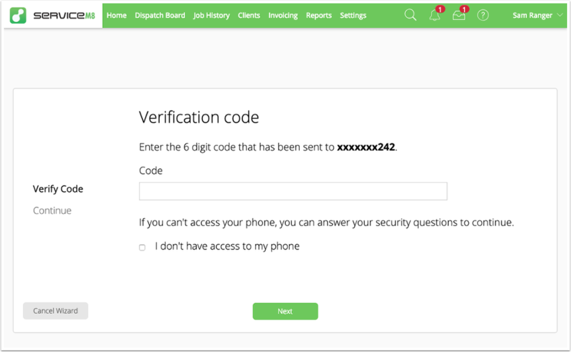Image resolution: width=571 pixels, height=352 pixels.
Task: Open the help question mark icon
Action: [483, 15]
